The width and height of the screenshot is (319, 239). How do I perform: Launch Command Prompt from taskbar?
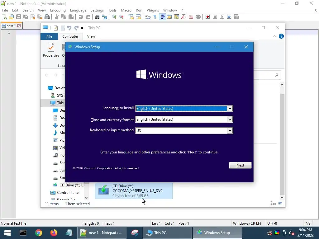click(x=23, y=233)
